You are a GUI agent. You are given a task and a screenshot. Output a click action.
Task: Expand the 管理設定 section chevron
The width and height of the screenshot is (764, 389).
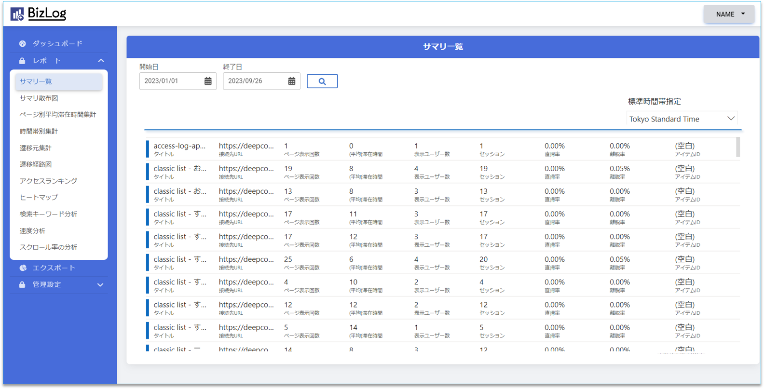coord(100,285)
